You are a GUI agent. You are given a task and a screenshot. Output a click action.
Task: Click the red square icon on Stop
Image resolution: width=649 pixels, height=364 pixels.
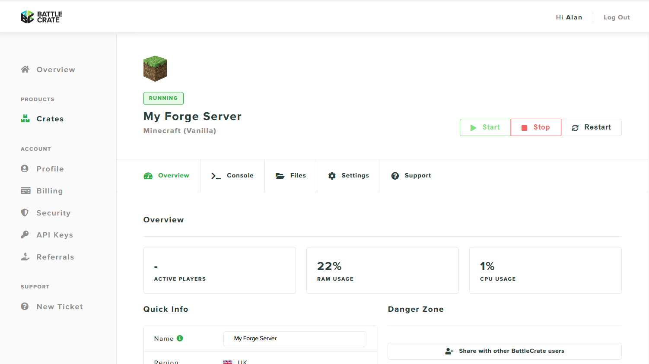click(524, 128)
